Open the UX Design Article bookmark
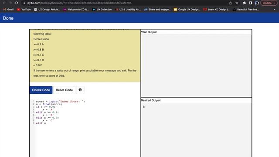Viewport: 279px width, 157px height. [x=47, y=10]
